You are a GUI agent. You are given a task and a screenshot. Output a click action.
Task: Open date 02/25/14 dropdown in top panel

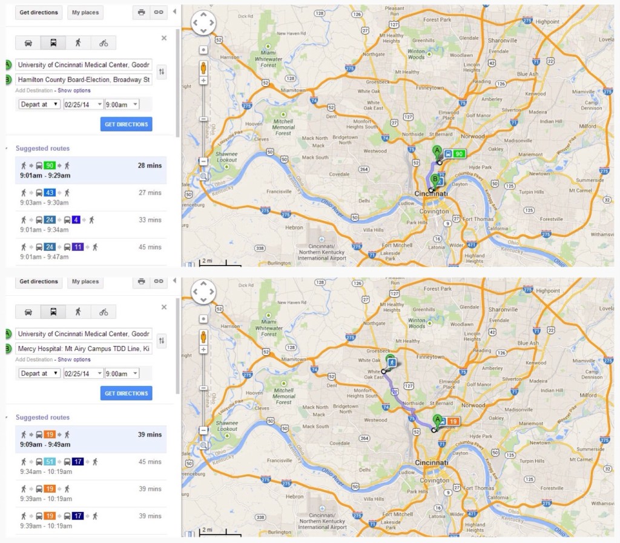(x=83, y=104)
